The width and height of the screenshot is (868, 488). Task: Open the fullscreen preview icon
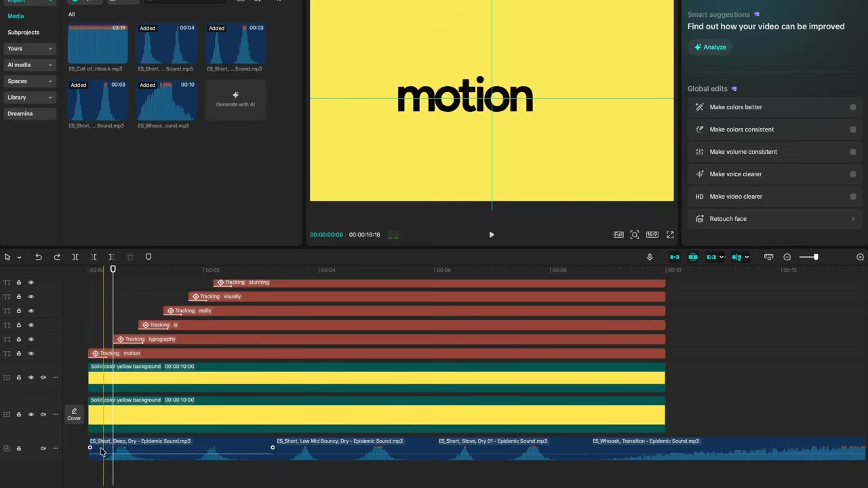(x=670, y=235)
